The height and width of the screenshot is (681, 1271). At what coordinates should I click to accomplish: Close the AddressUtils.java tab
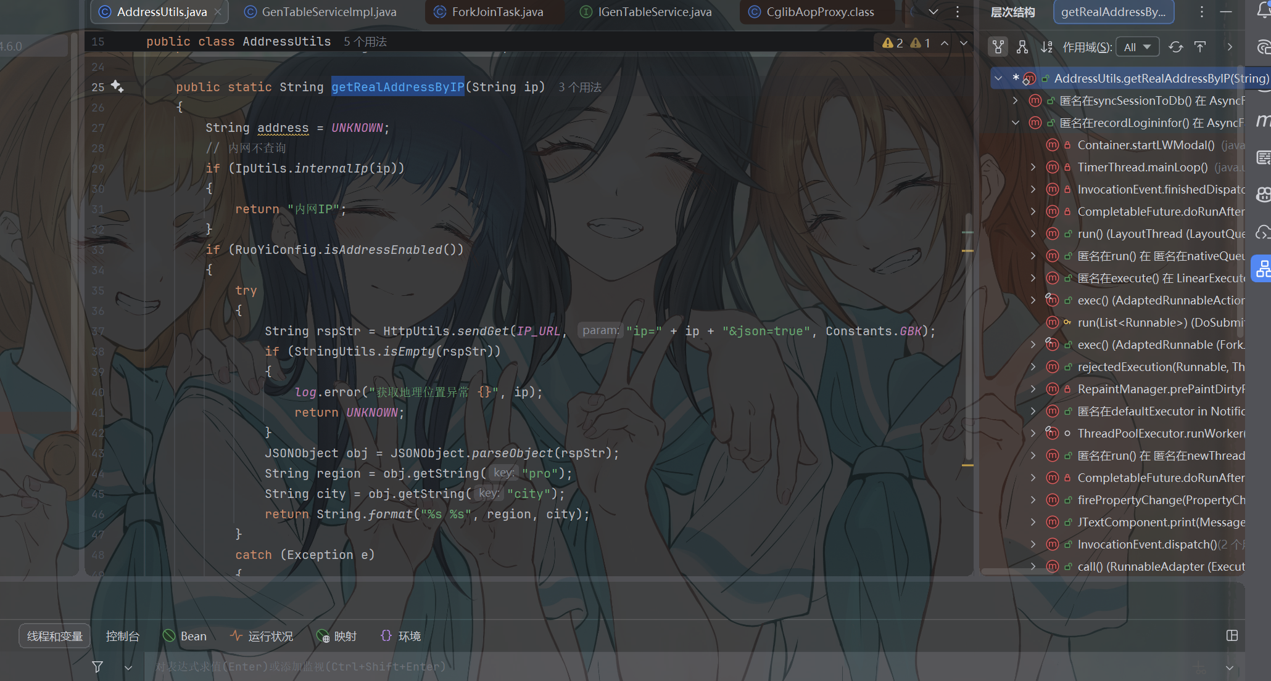218,12
